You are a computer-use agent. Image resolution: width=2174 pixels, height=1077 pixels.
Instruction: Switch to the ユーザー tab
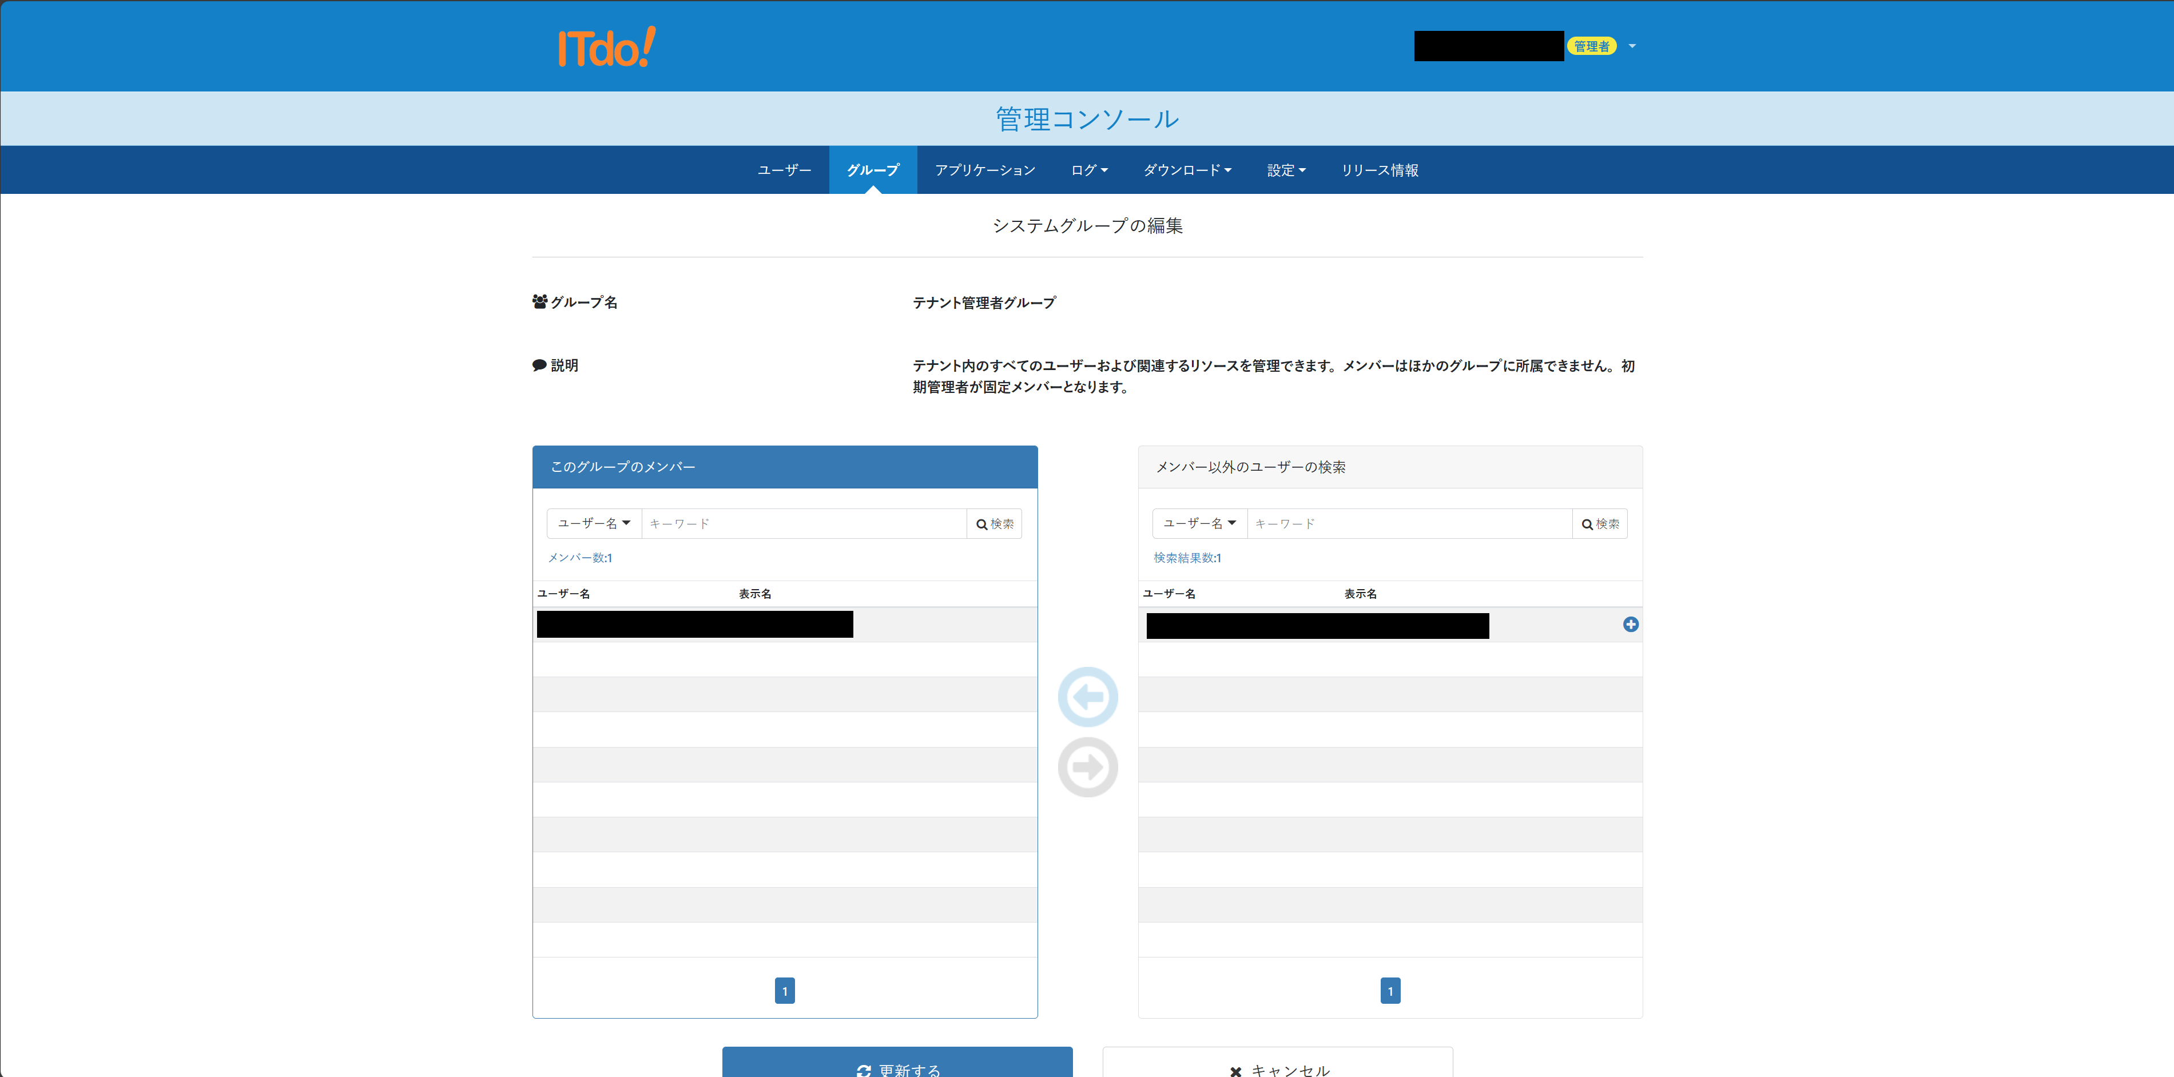pyautogui.click(x=784, y=170)
